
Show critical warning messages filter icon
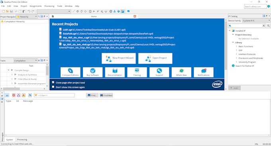18,95
